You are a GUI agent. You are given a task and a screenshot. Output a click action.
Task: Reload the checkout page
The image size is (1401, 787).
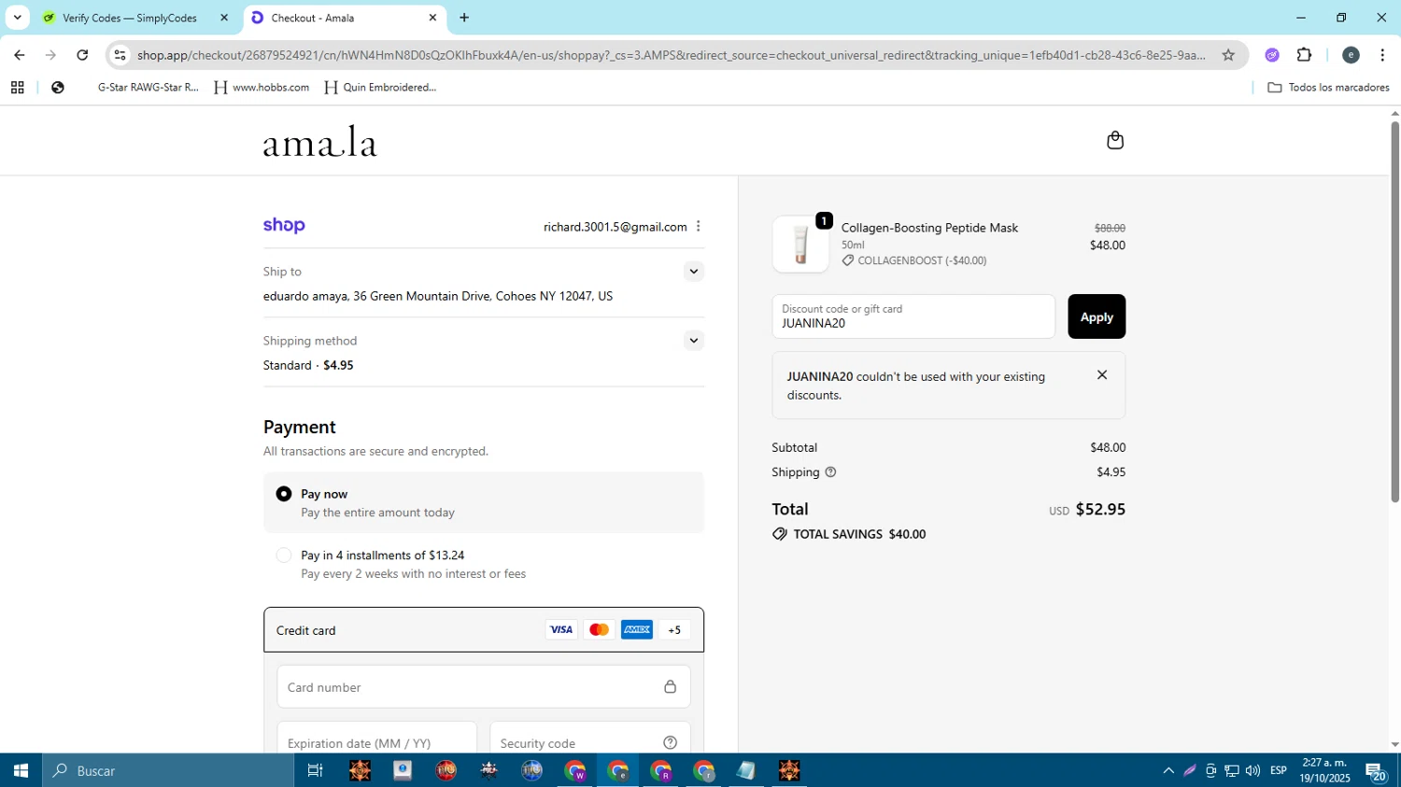click(82, 55)
